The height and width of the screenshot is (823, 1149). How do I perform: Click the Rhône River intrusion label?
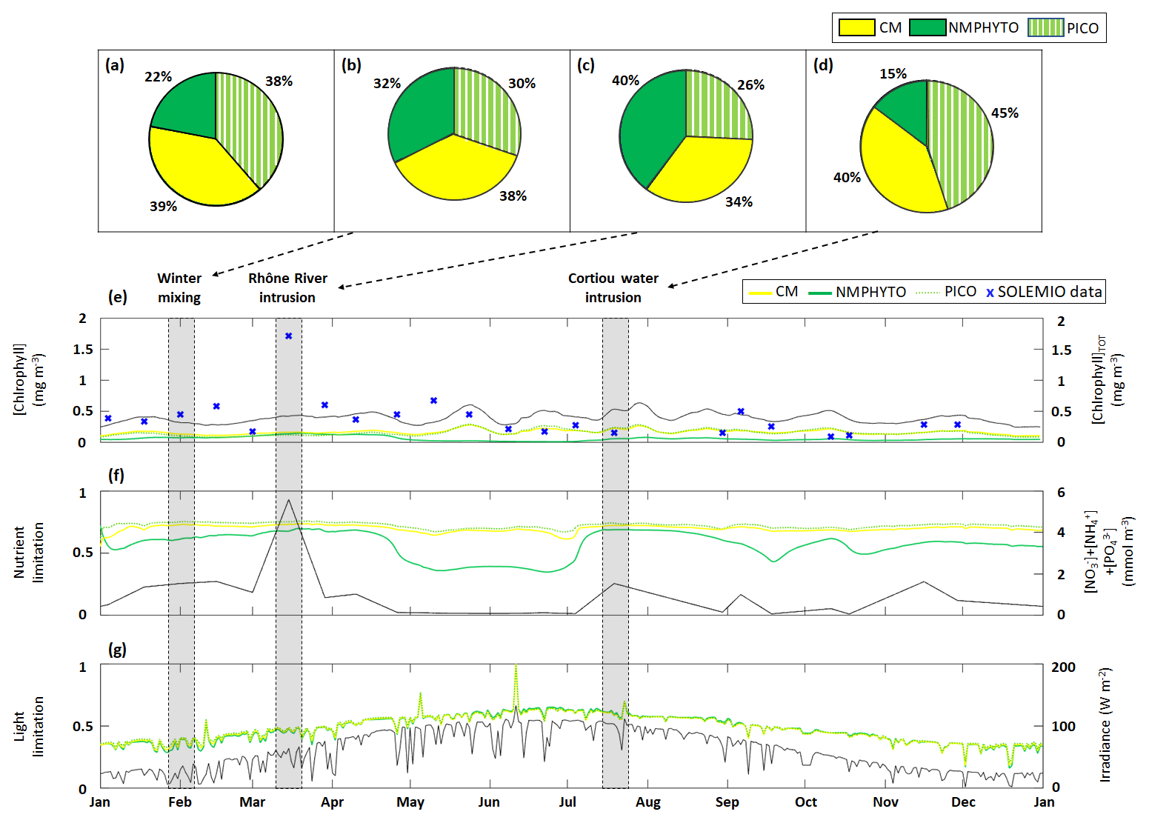click(x=287, y=287)
